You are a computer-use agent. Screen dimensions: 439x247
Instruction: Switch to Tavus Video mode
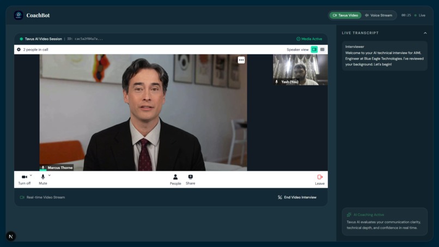(x=345, y=15)
